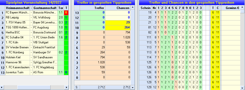Click Hamburger SV guest team cell
Viewport: 245px width, 90px height.
point(45,52)
